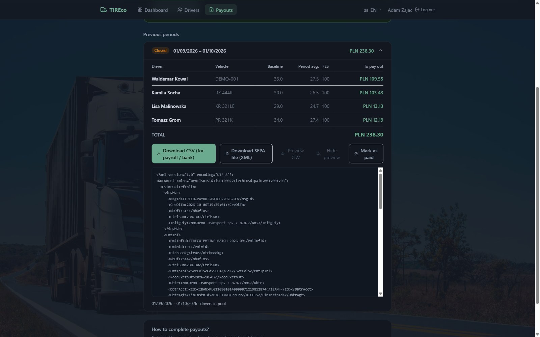Screen dimensions: 540x337
Task: Collapse the closed period 01/09/2026 chevron
Action: point(380,51)
